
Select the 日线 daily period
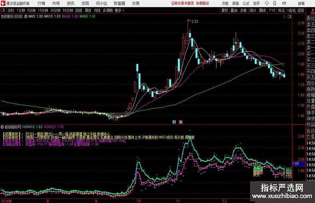tap(79, 10)
